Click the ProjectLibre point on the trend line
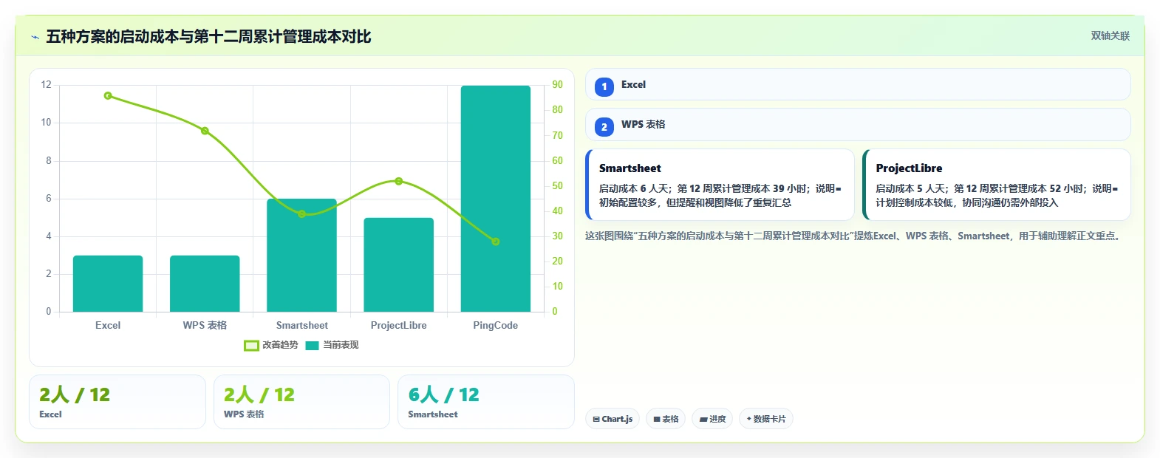 pyautogui.click(x=399, y=181)
